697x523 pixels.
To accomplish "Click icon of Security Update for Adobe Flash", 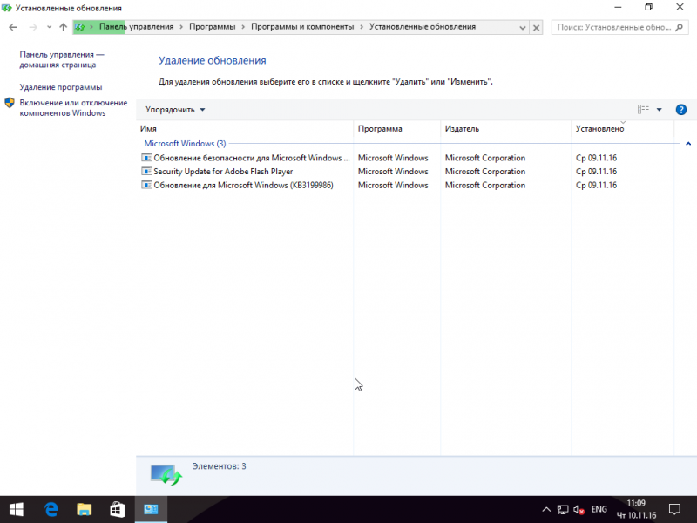I will tap(146, 171).
